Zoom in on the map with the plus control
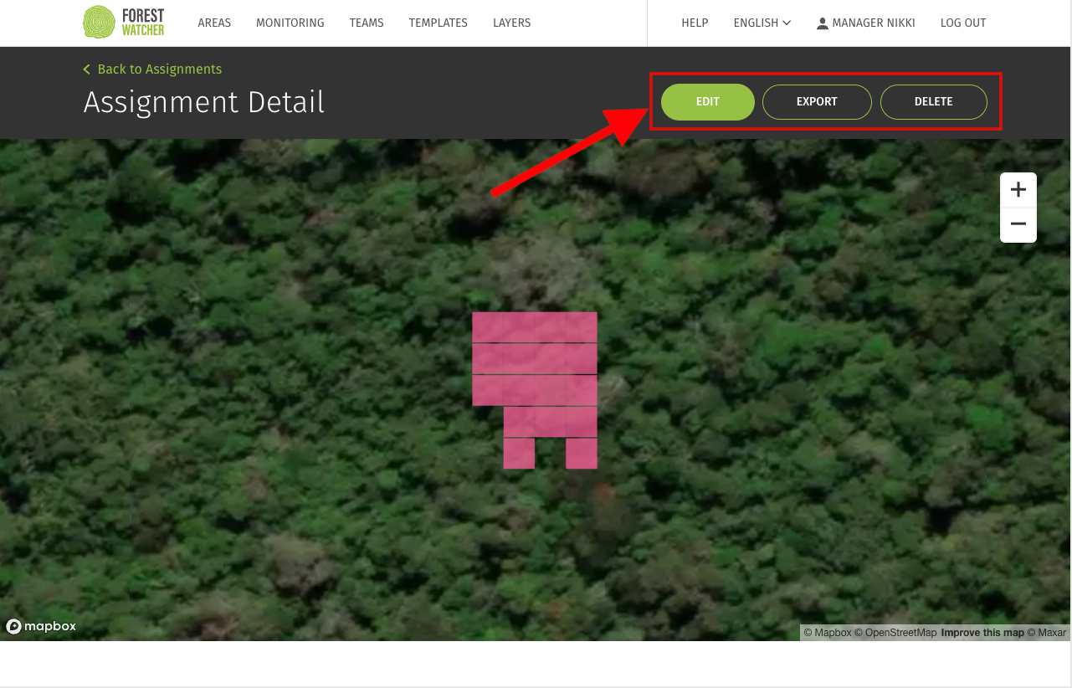This screenshot has width=1072, height=688. 1018,188
